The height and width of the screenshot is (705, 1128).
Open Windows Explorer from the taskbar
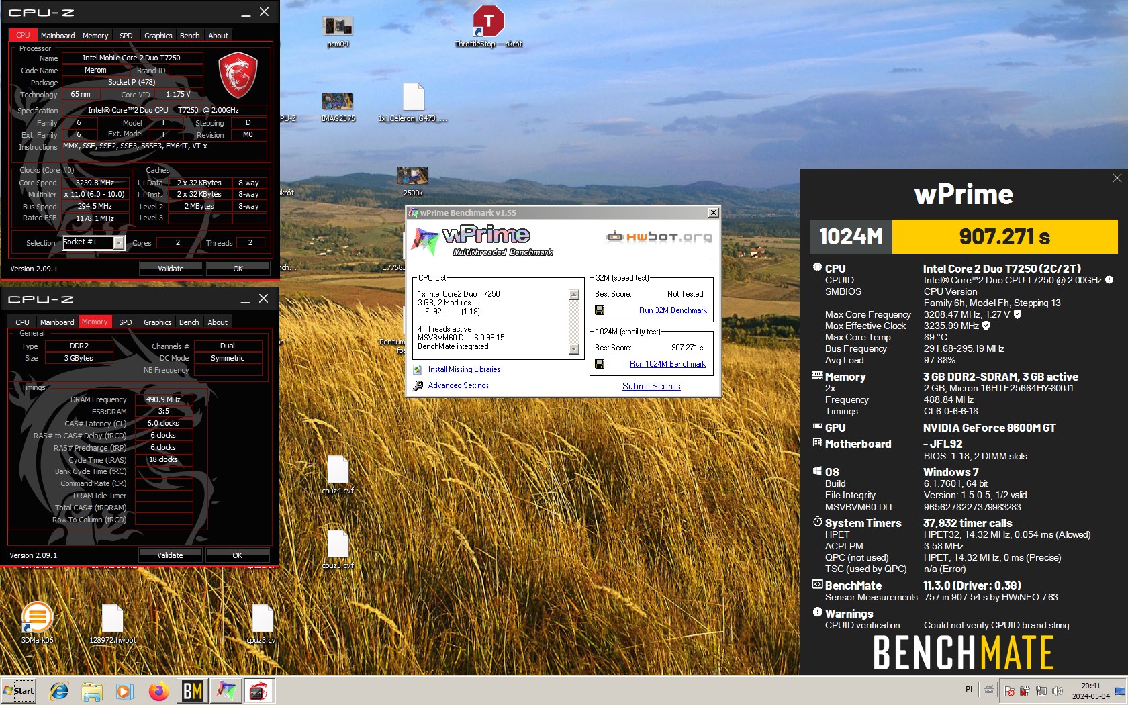click(92, 691)
